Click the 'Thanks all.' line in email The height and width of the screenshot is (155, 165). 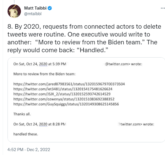coord(22,114)
